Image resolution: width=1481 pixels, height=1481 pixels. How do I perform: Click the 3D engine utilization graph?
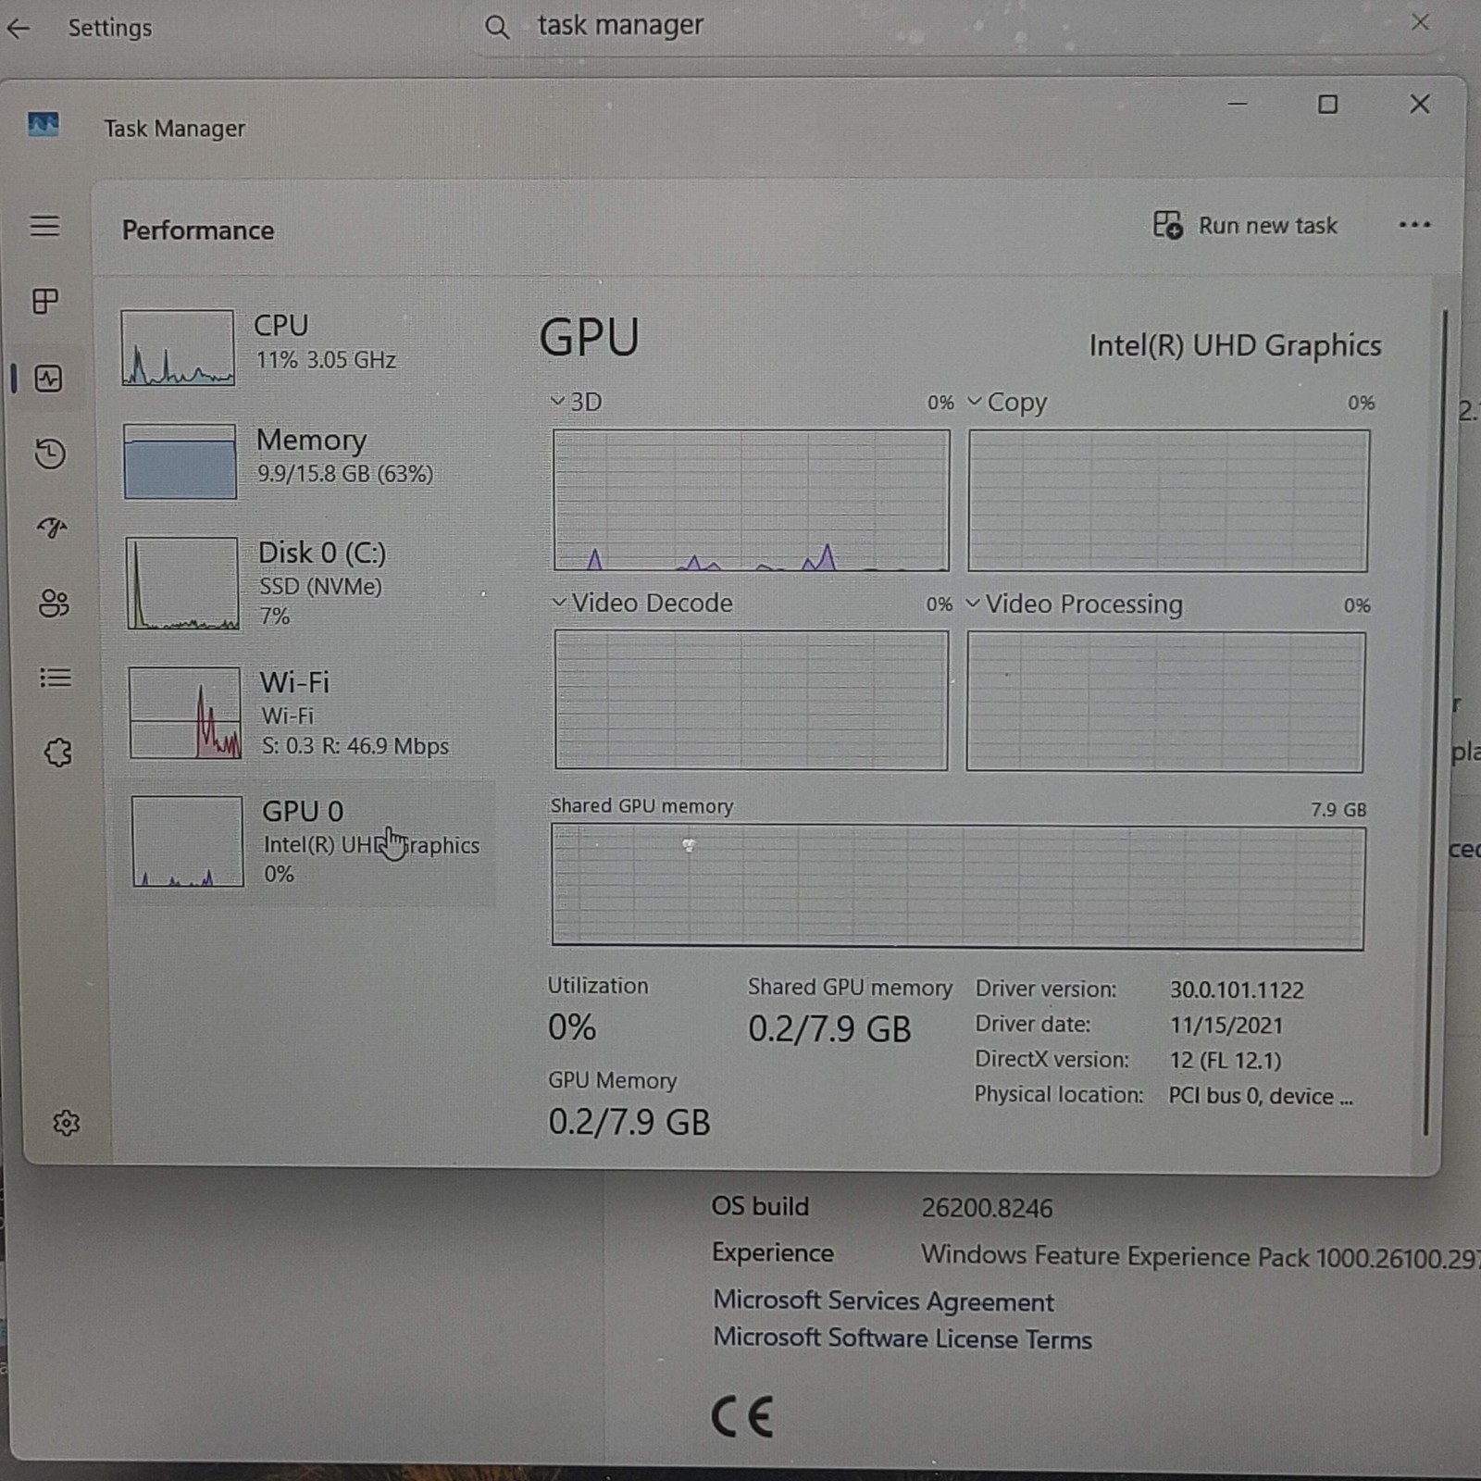click(x=751, y=500)
